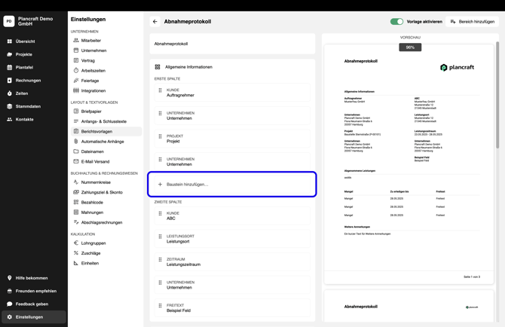Open Mahnungen settings
This screenshot has width=505, height=327.
(106, 212)
